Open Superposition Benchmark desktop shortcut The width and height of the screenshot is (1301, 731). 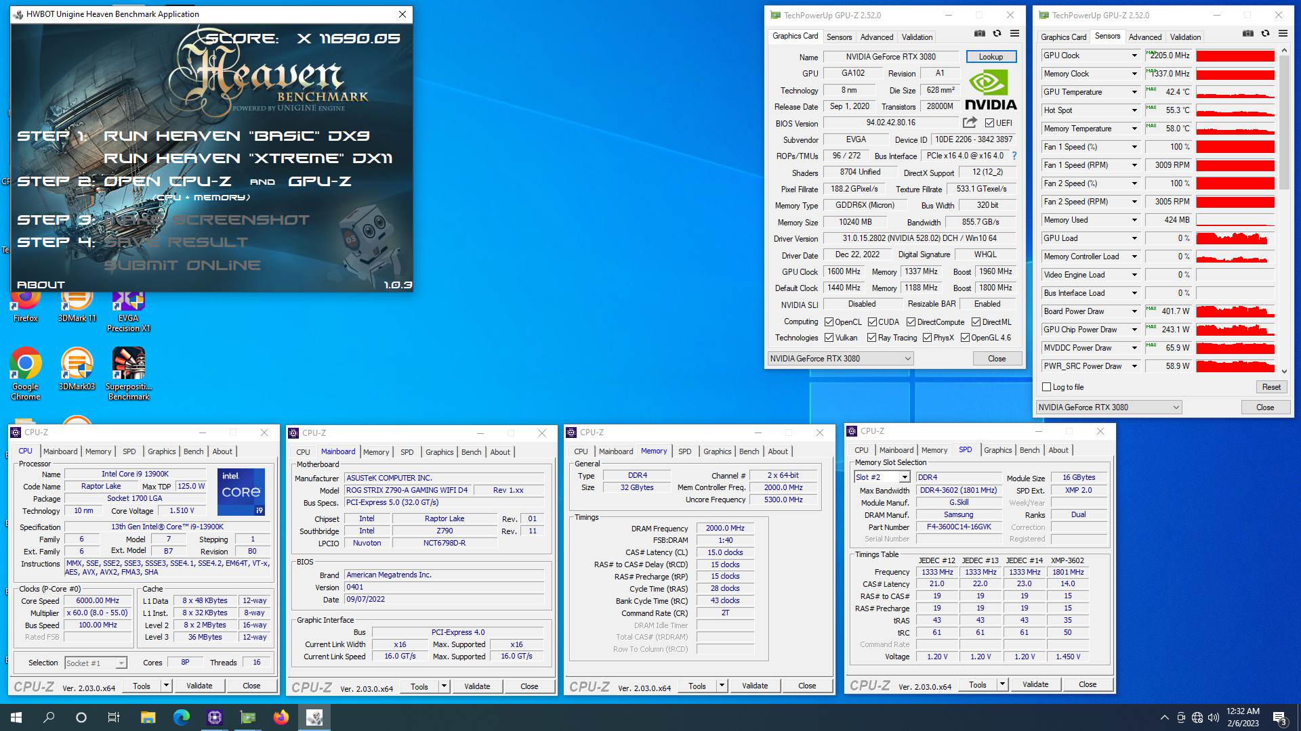point(129,374)
